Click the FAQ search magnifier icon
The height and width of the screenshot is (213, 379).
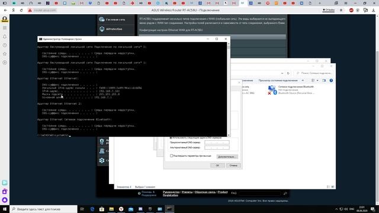tap(285, 193)
